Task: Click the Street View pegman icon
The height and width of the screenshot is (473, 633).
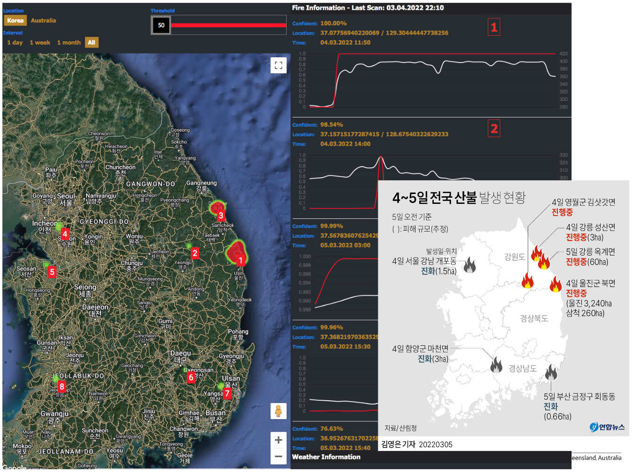Action: (278, 411)
